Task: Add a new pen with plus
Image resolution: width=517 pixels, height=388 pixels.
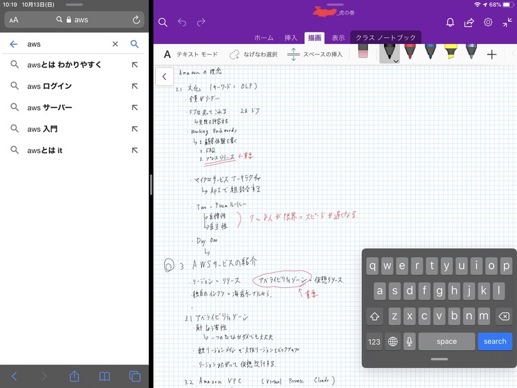Action: (x=491, y=54)
